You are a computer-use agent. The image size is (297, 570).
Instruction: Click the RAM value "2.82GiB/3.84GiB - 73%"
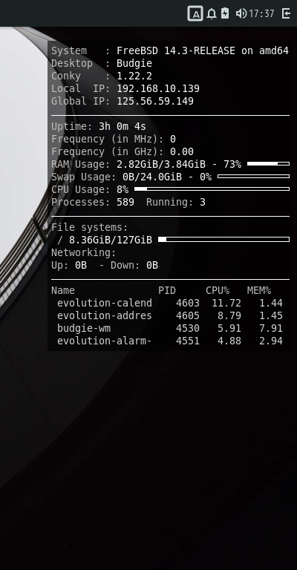pos(179,164)
